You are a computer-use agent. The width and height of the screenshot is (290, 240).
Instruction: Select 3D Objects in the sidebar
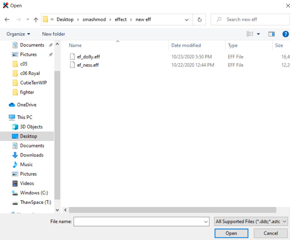tap(31, 127)
